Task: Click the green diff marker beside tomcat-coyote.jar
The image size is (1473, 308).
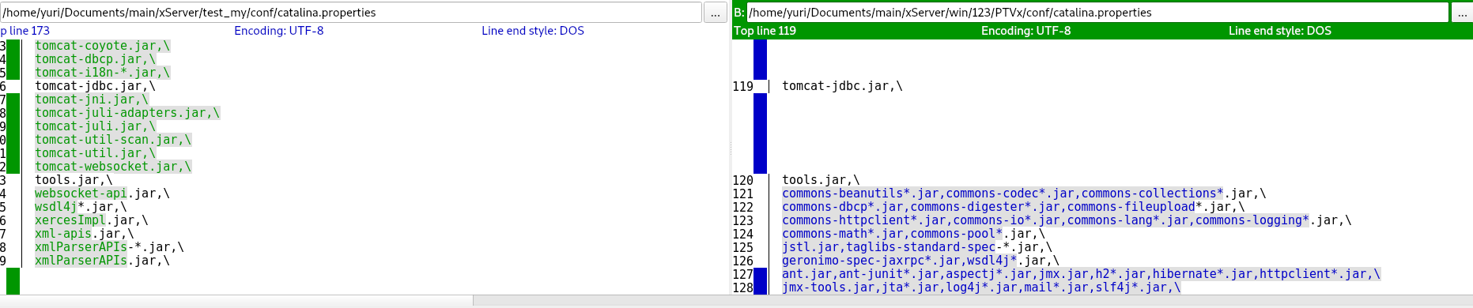Action: tap(13, 46)
